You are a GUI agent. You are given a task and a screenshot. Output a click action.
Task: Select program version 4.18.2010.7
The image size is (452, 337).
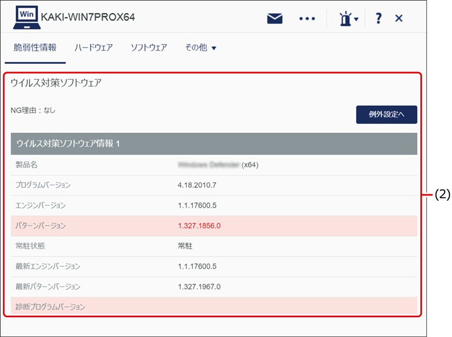click(197, 185)
